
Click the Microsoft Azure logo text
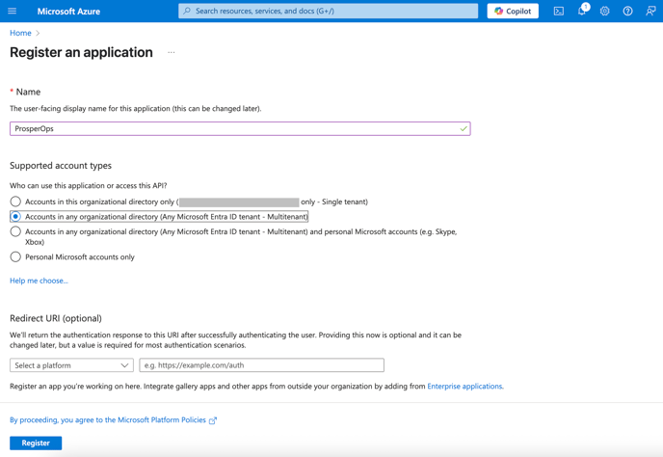(x=68, y=12)
